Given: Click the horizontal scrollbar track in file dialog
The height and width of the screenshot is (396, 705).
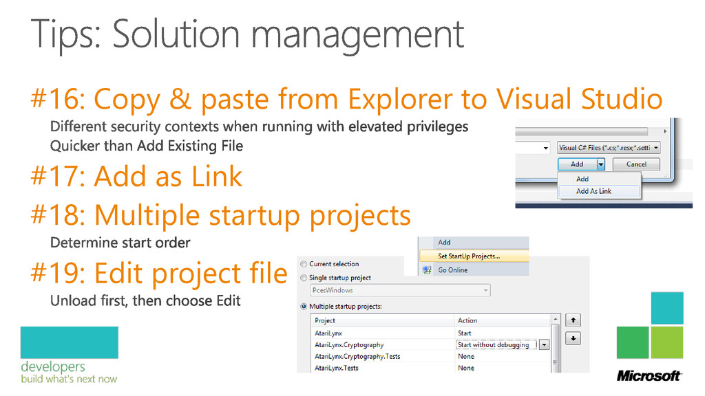Looking at the screenshot, I should click(x=581, y=131).
